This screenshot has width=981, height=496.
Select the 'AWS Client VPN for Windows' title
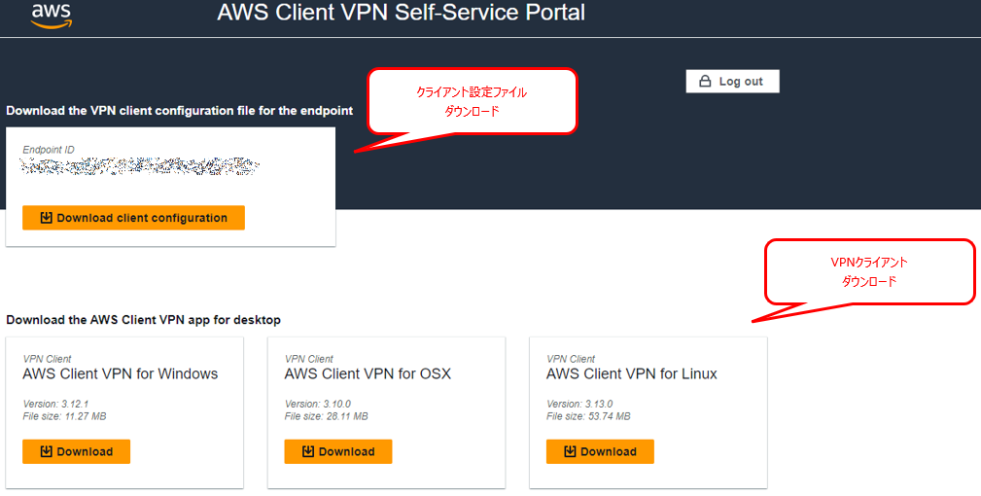121,374
